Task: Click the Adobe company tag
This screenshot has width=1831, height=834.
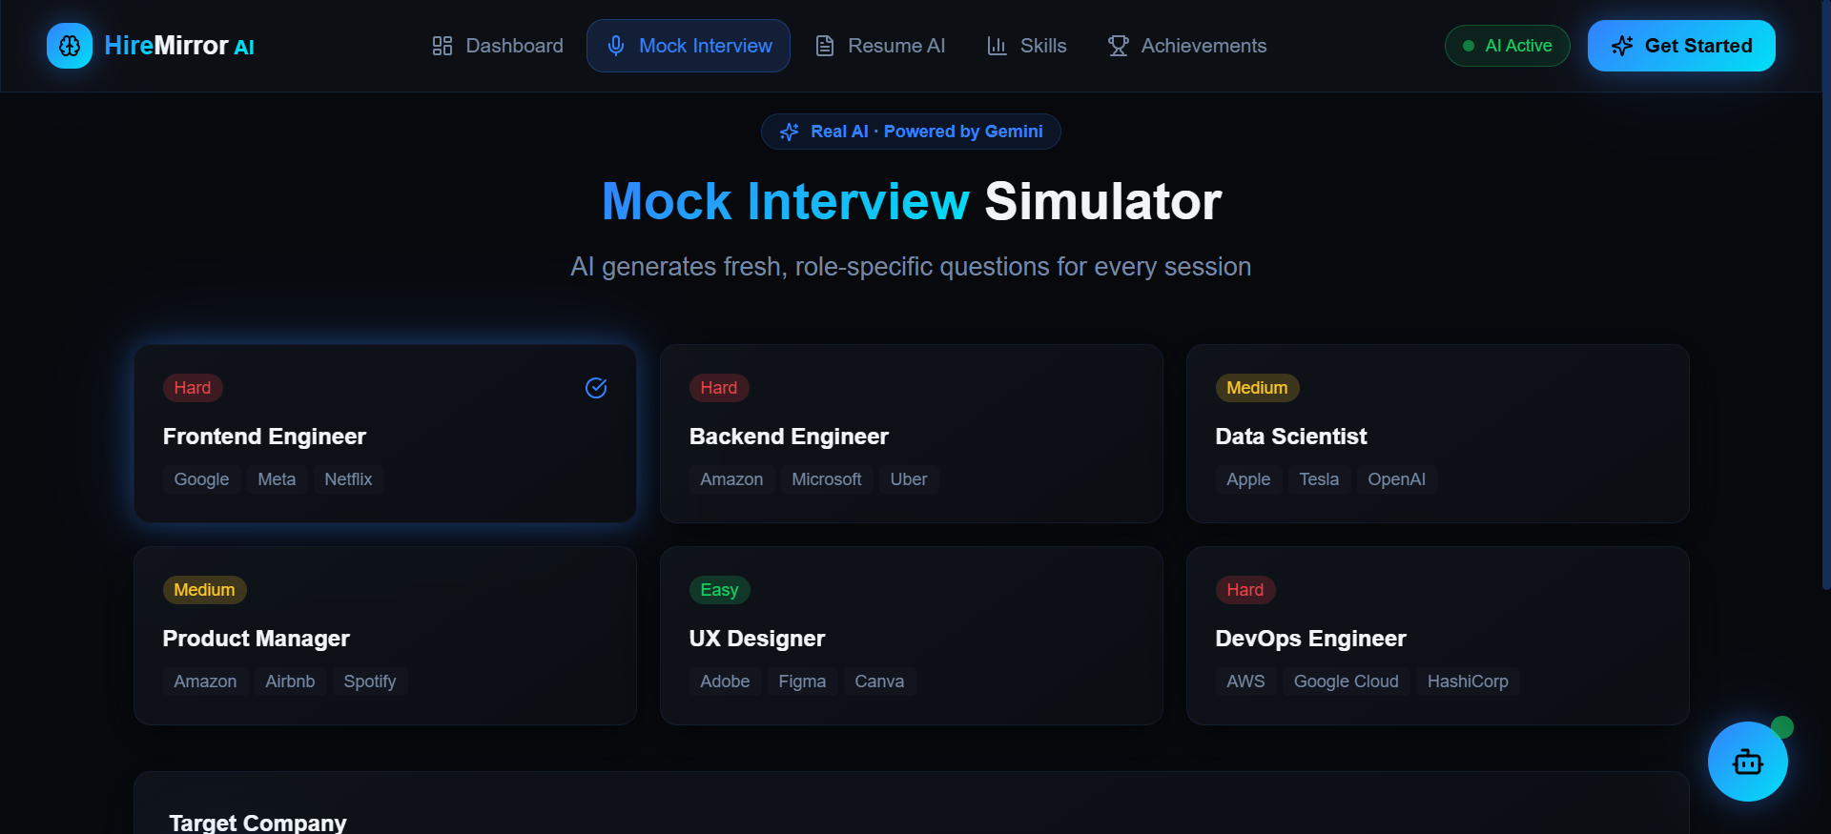Action: 725,681
